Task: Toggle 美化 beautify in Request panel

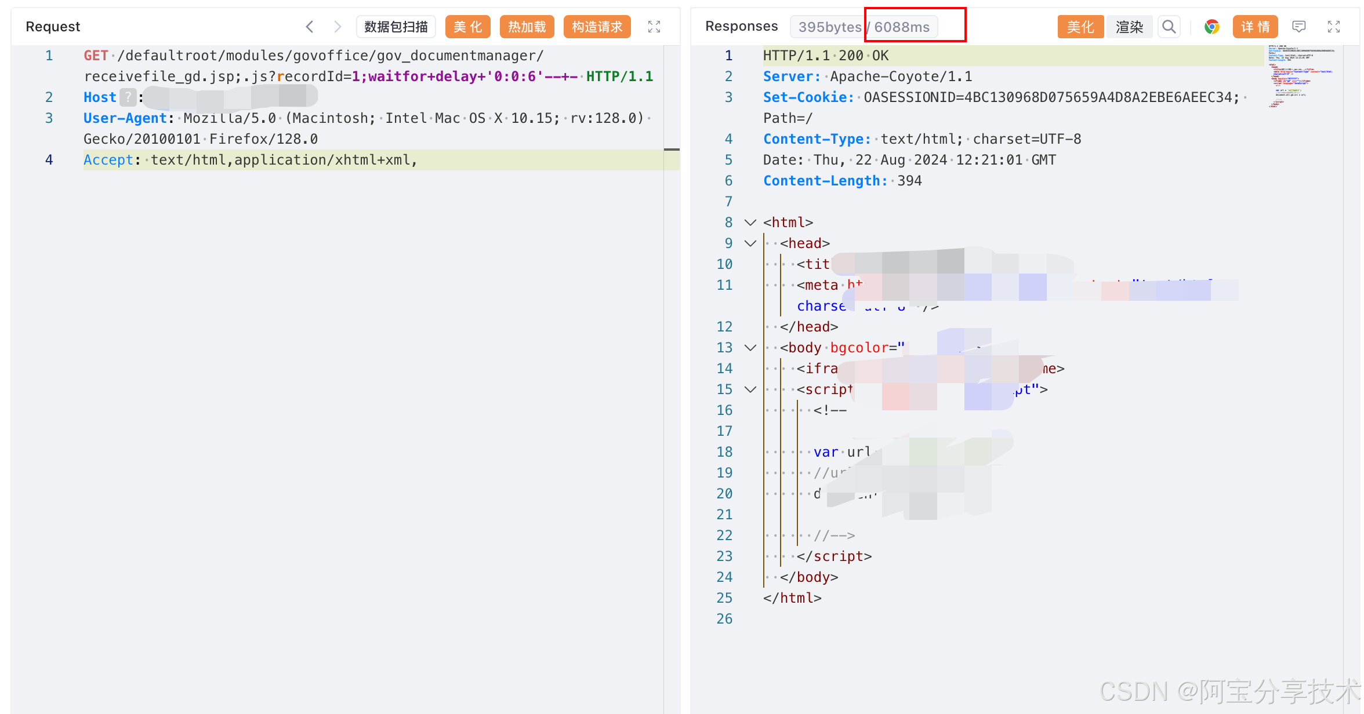Action: [x=467, y=27]
